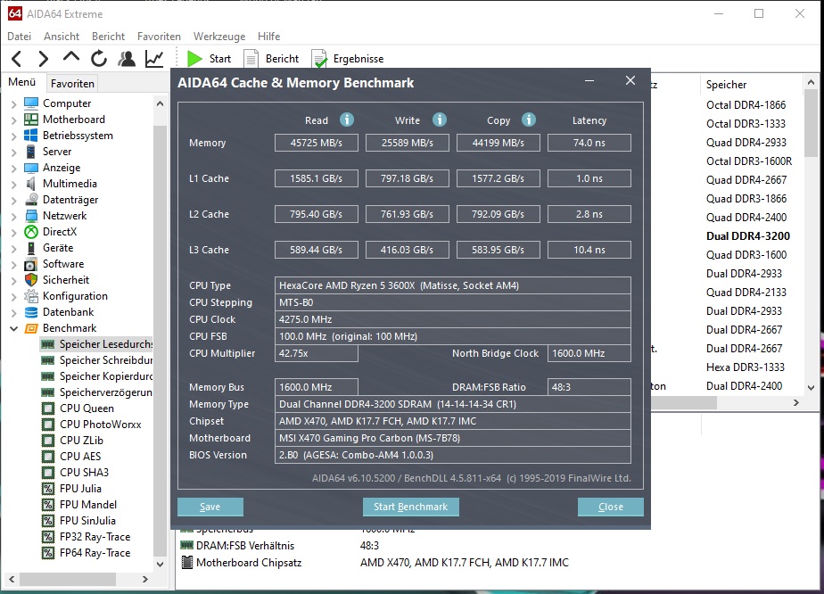Click the sidebar horizontal scrollbar right arrow
824x594 pixels.
coord(145,579)
